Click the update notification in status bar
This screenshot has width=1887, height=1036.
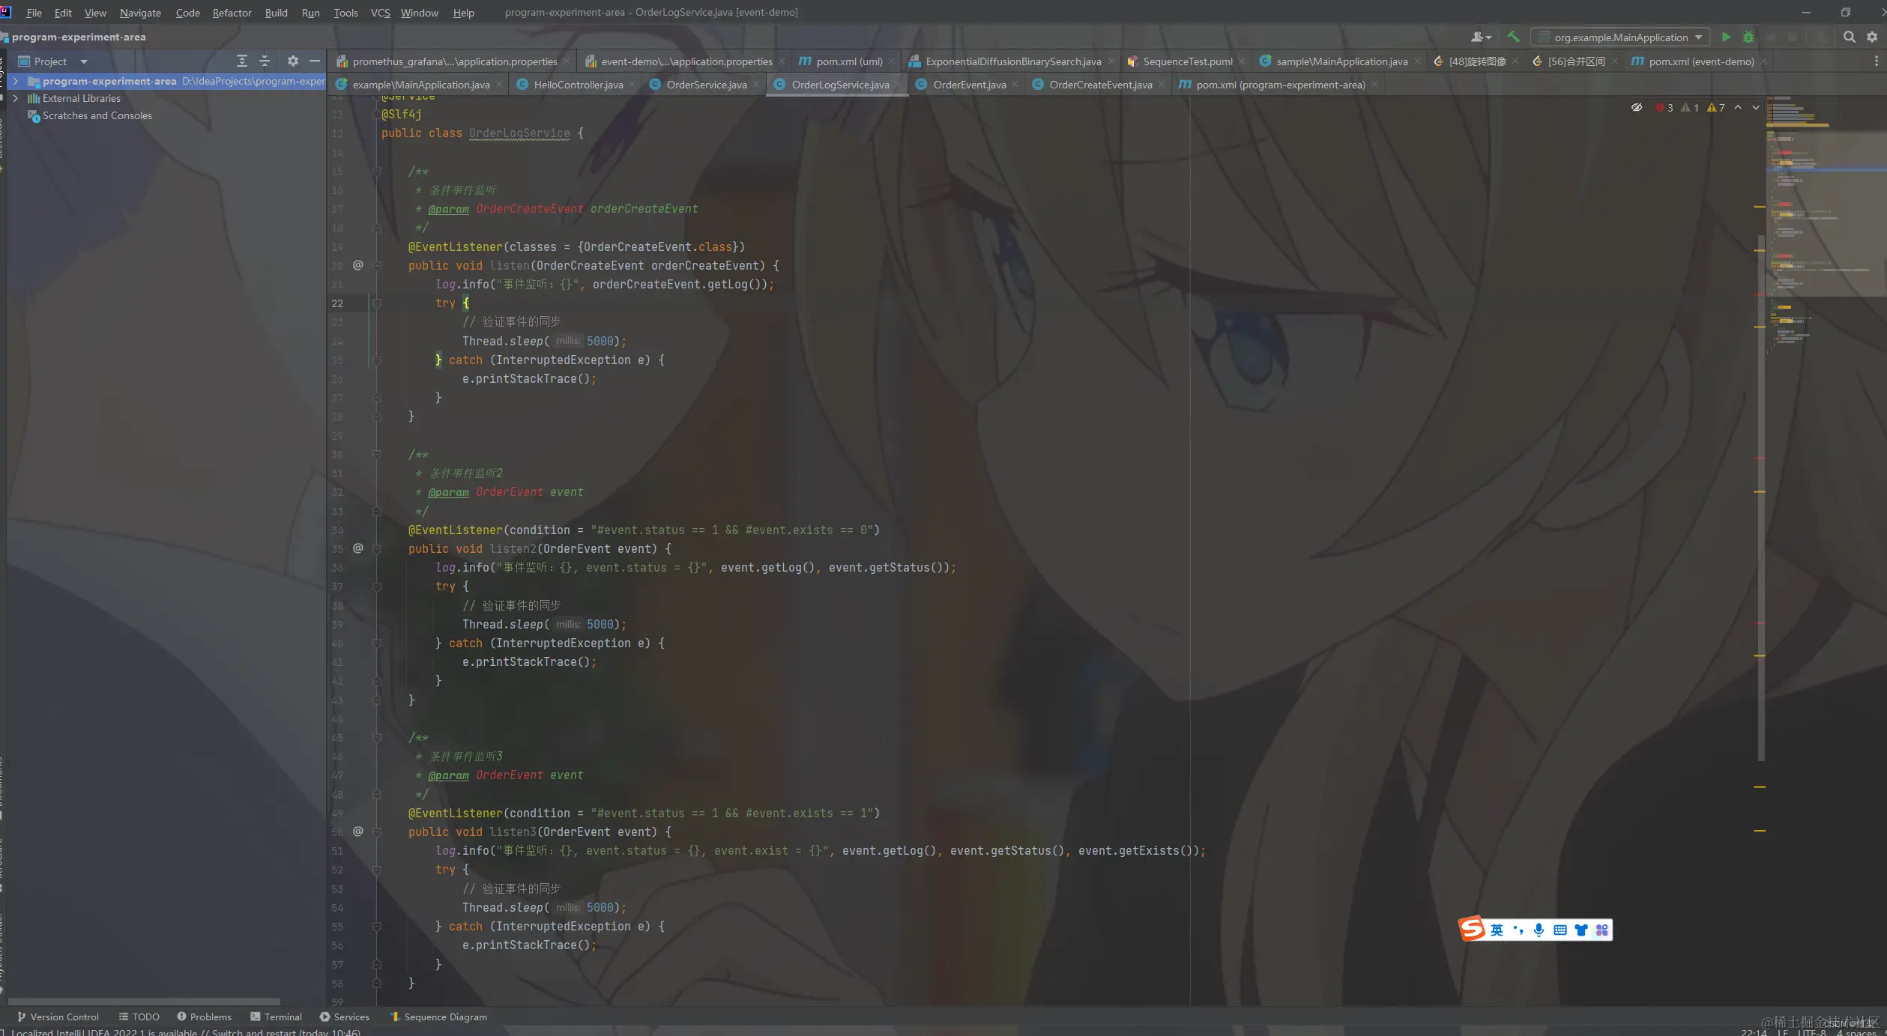pos(186,1032)
